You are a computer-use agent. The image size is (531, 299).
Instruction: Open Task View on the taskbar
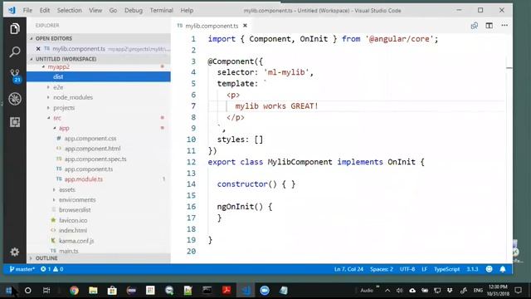click(46, 291)
